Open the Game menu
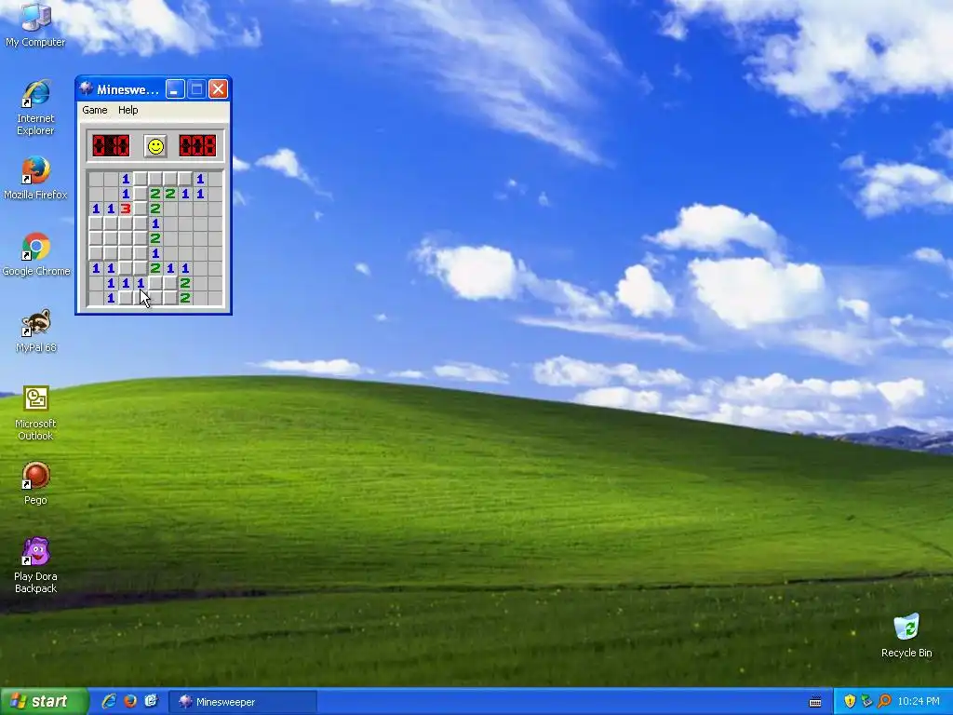The image size is (953, 715). (95, 110)
